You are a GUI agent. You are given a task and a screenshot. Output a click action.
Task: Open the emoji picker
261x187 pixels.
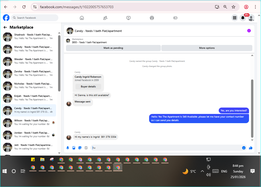tap(244, 148)
